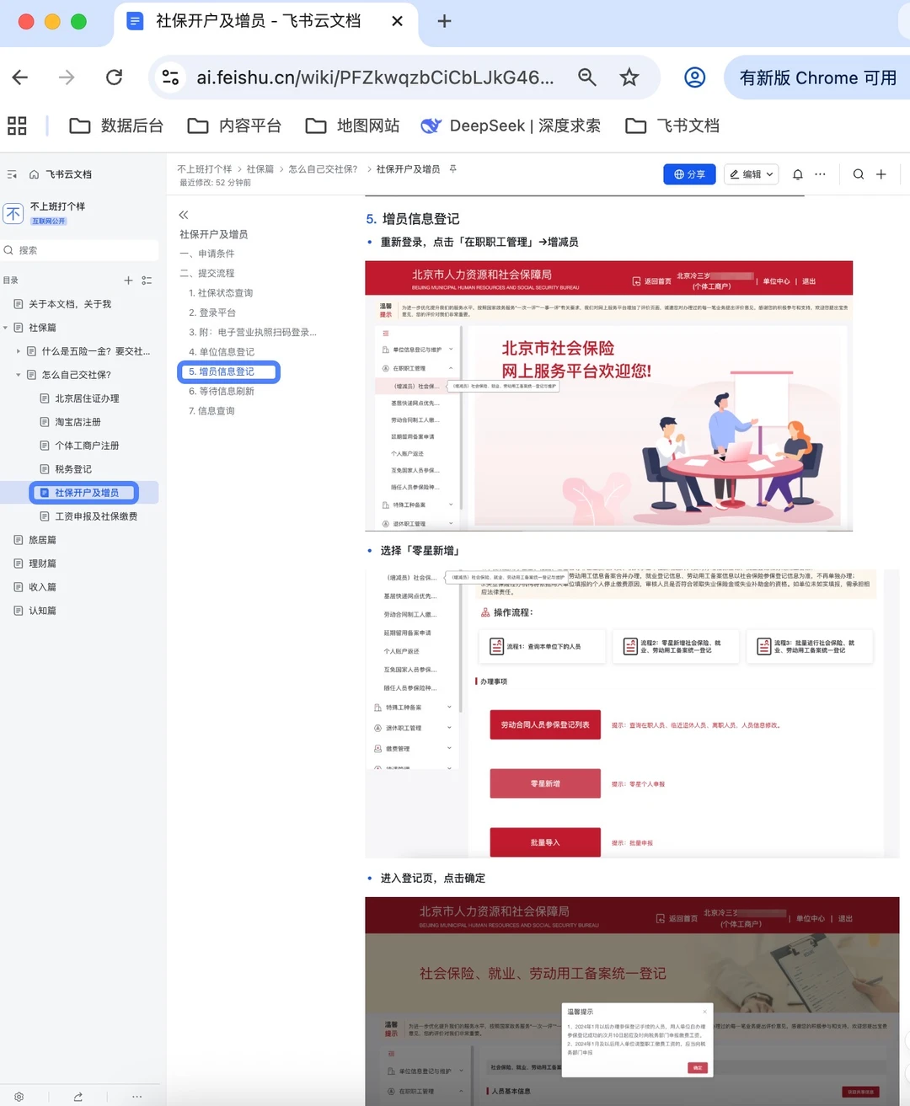Open the DeepSeek bookmark
Screen dimensions: 910x1106
click(511, 126)
